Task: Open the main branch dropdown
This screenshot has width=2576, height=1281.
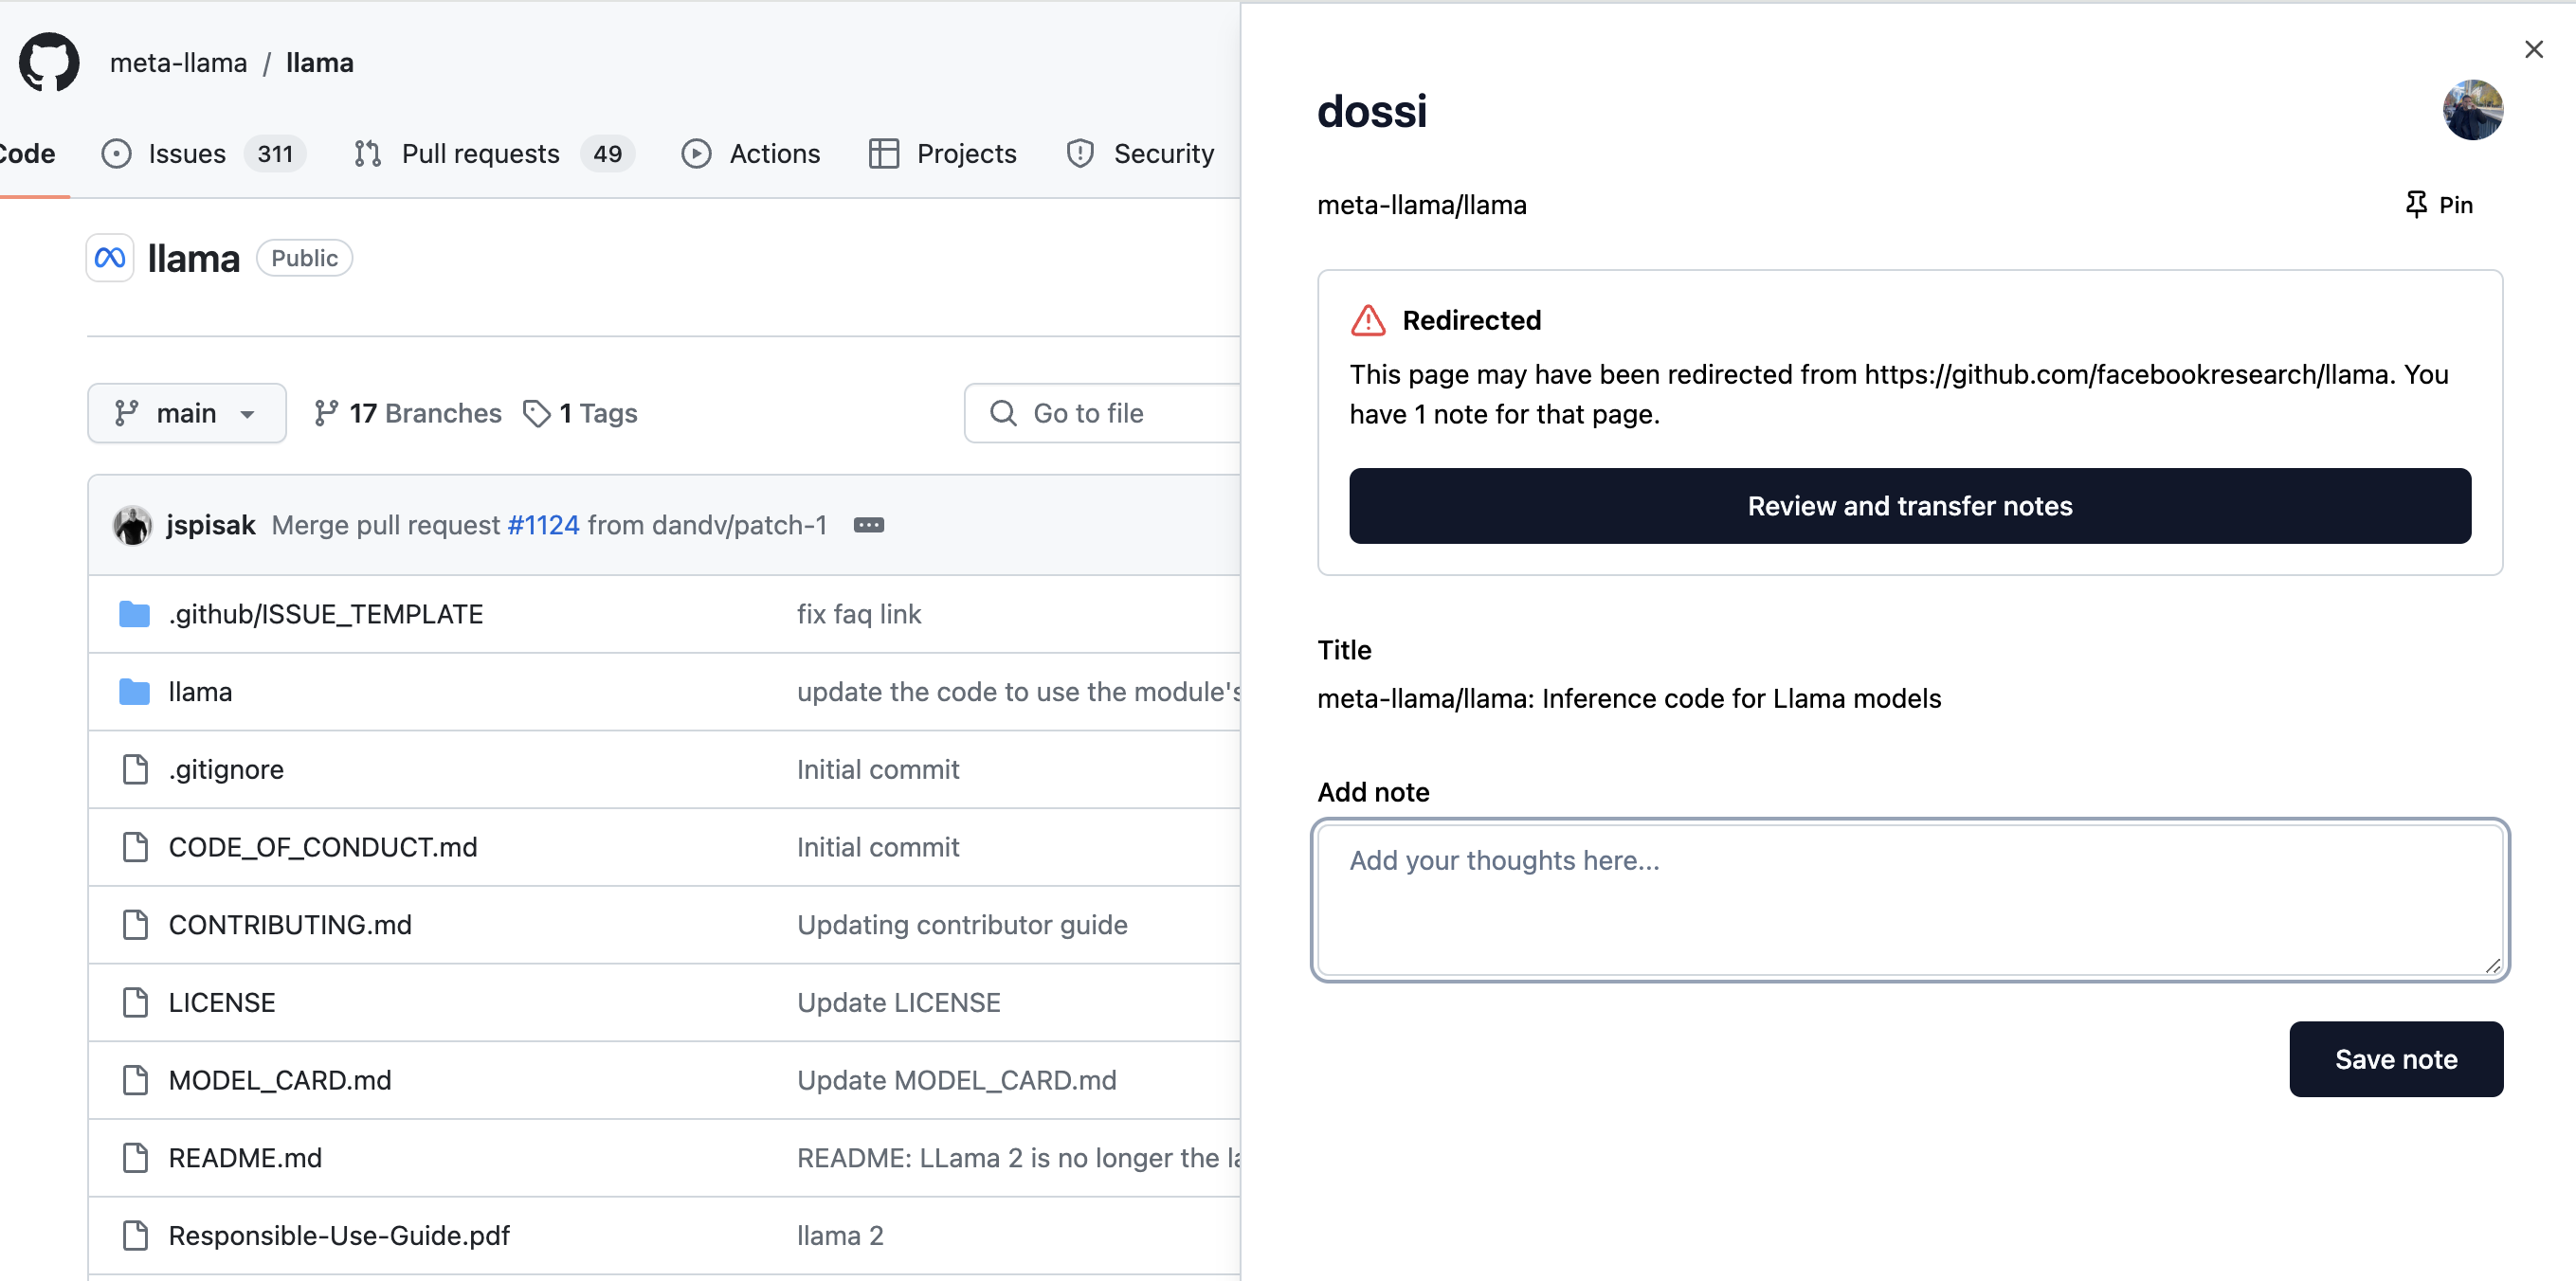Action: 187,413
